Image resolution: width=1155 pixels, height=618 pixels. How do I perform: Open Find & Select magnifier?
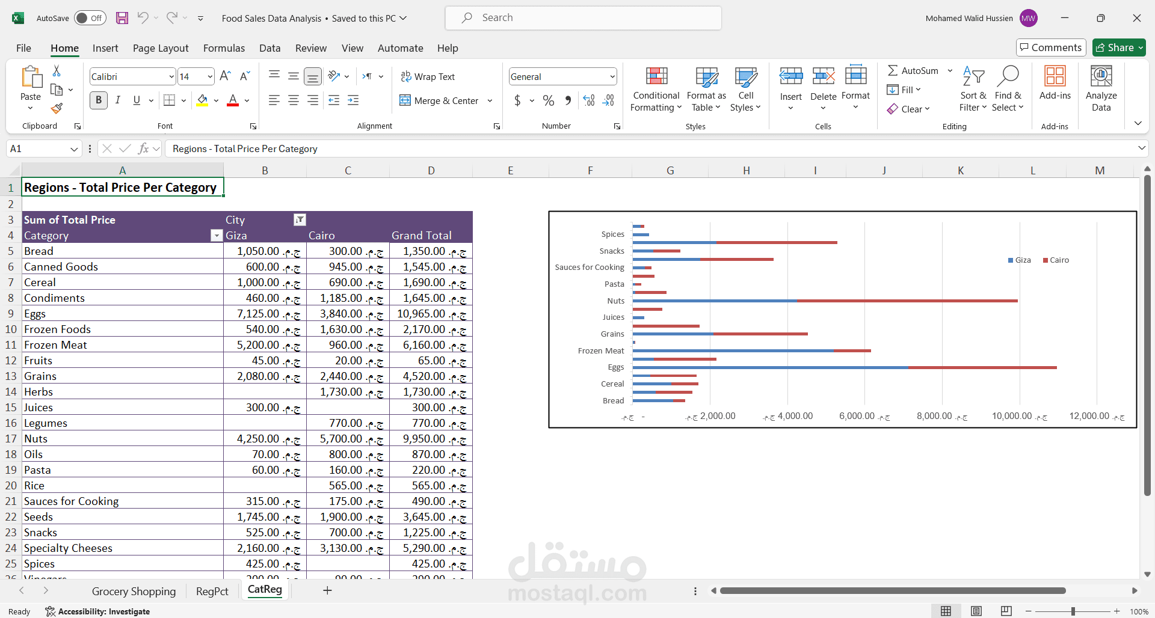pyautogui.click(x=1008, y=88)
